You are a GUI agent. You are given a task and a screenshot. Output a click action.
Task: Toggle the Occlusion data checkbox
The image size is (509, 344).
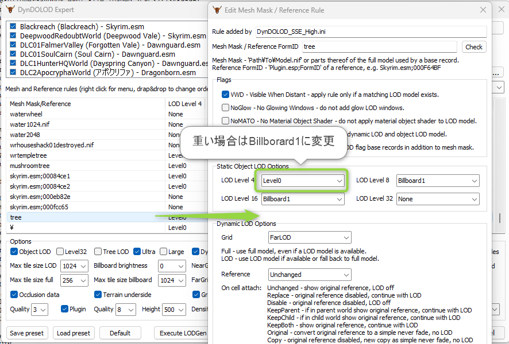14,295
